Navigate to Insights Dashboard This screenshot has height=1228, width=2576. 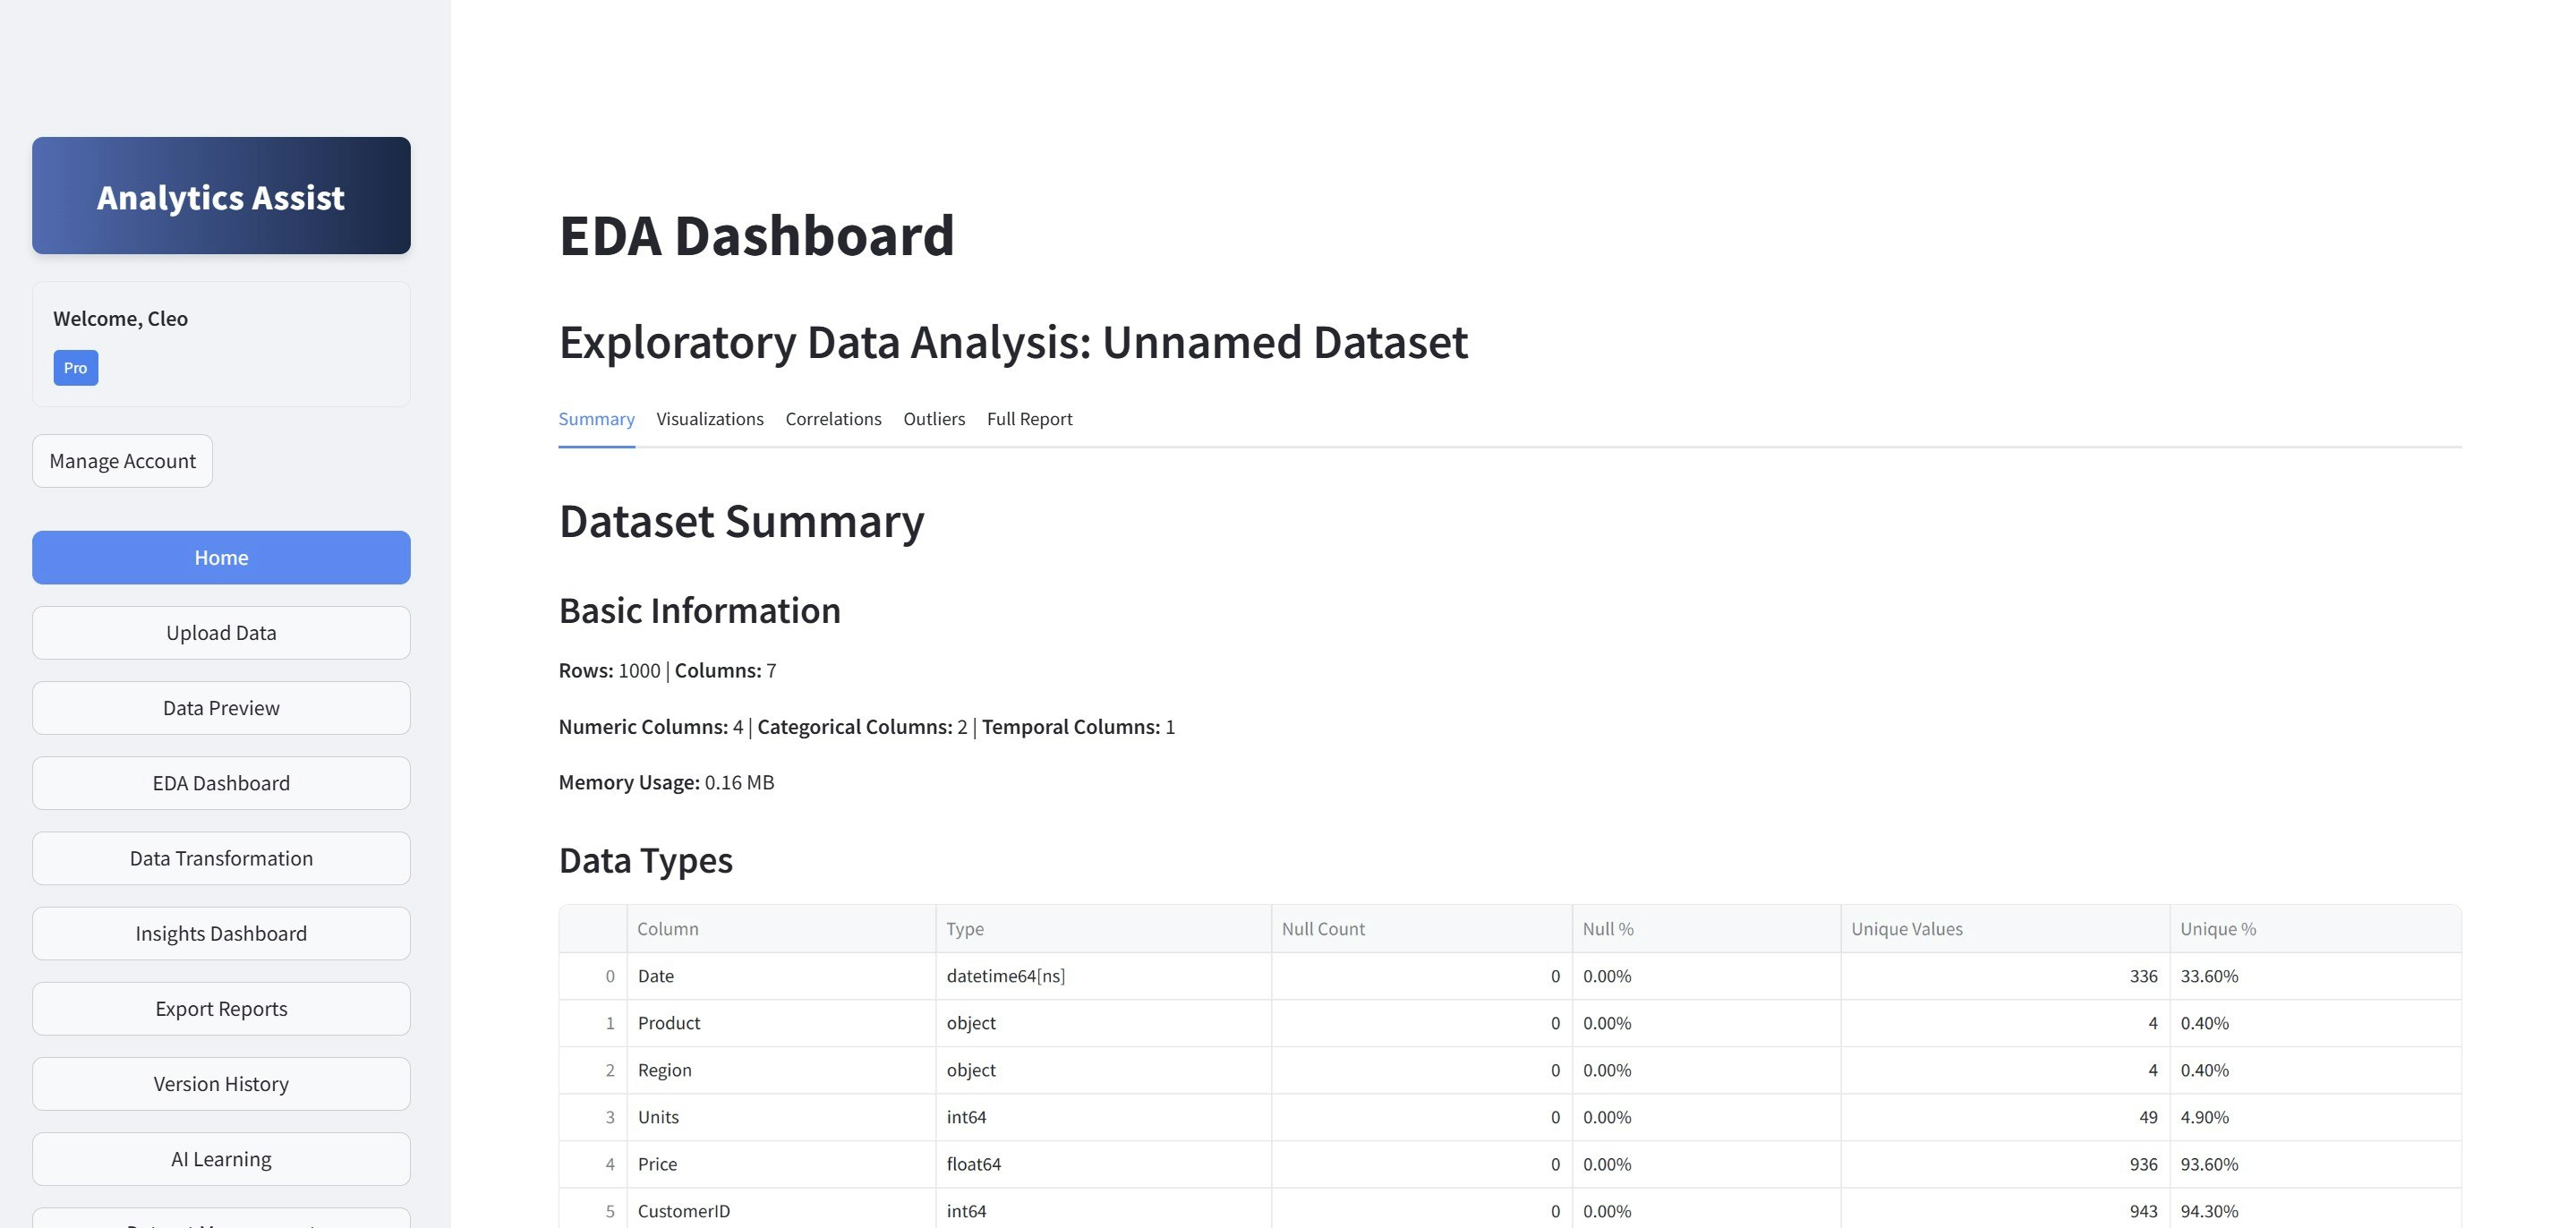(x=221, y=933)
